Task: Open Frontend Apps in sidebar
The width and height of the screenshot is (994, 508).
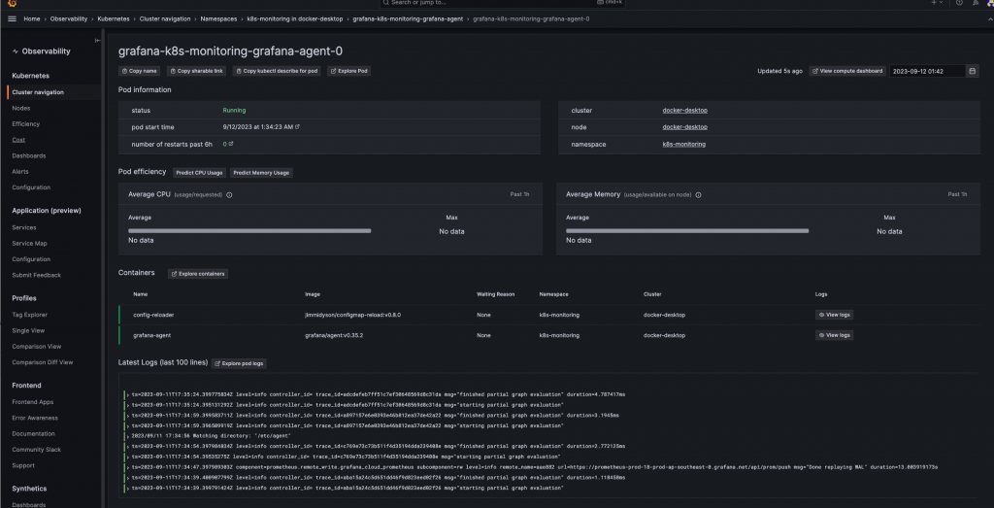Action: 32,402
